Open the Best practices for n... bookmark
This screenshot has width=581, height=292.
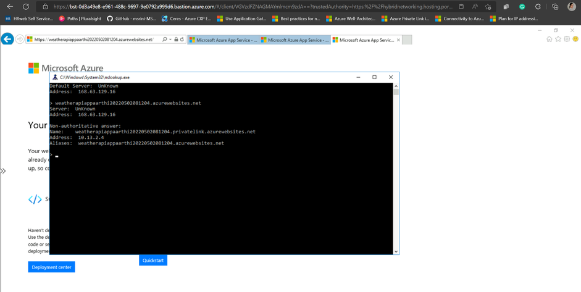[x=296, y=19]
